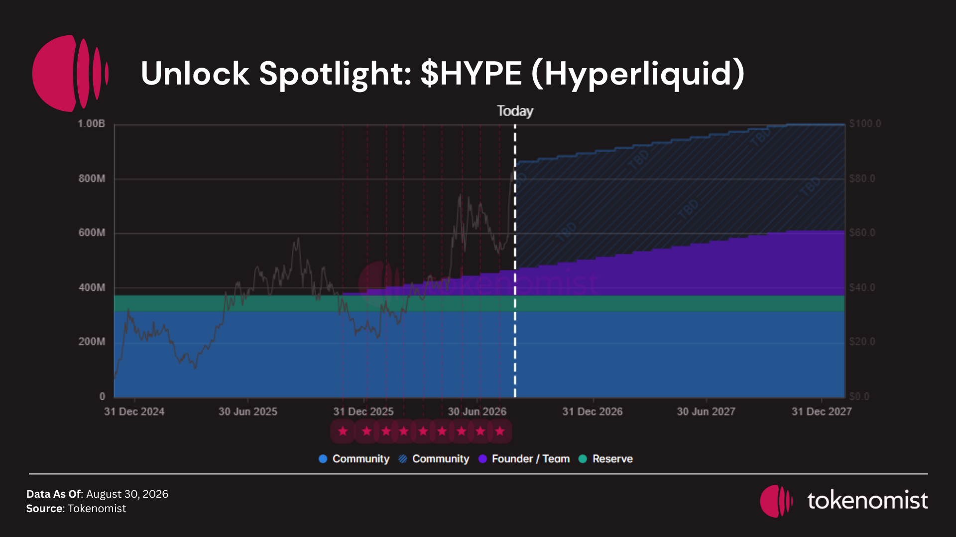Click the 31 Dec 2024 axis date
The height and width of the screenshot is (537, 956).
click(134, 412)
